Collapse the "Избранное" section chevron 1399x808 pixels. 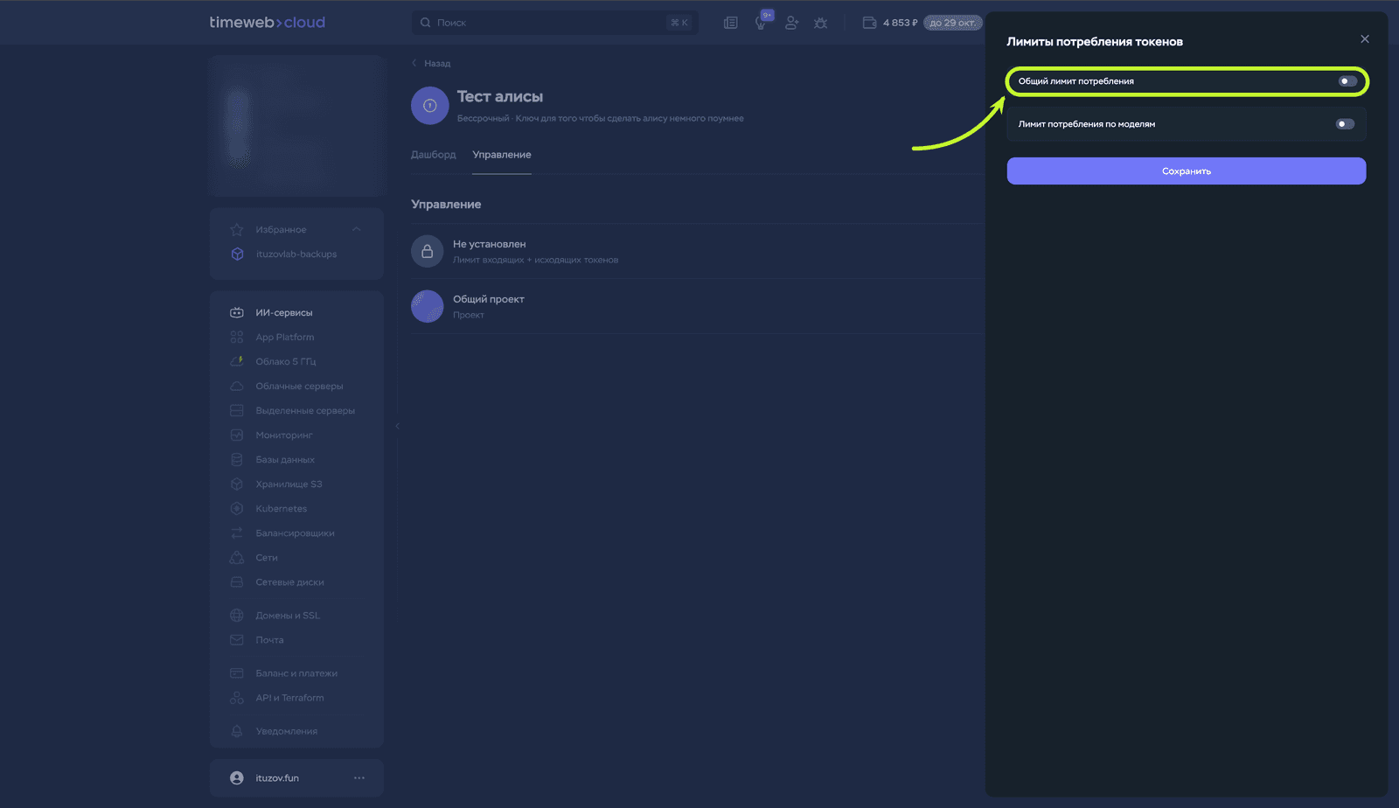coord(357,229)
